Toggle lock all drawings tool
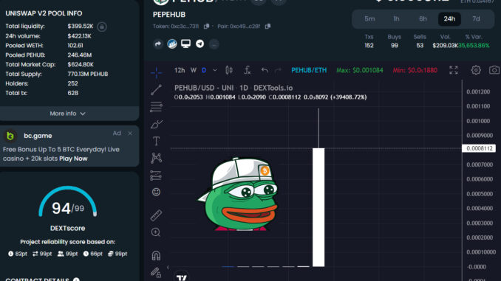Screen dimensions: 501x281 pyautogui.click(x=156, y=272)
